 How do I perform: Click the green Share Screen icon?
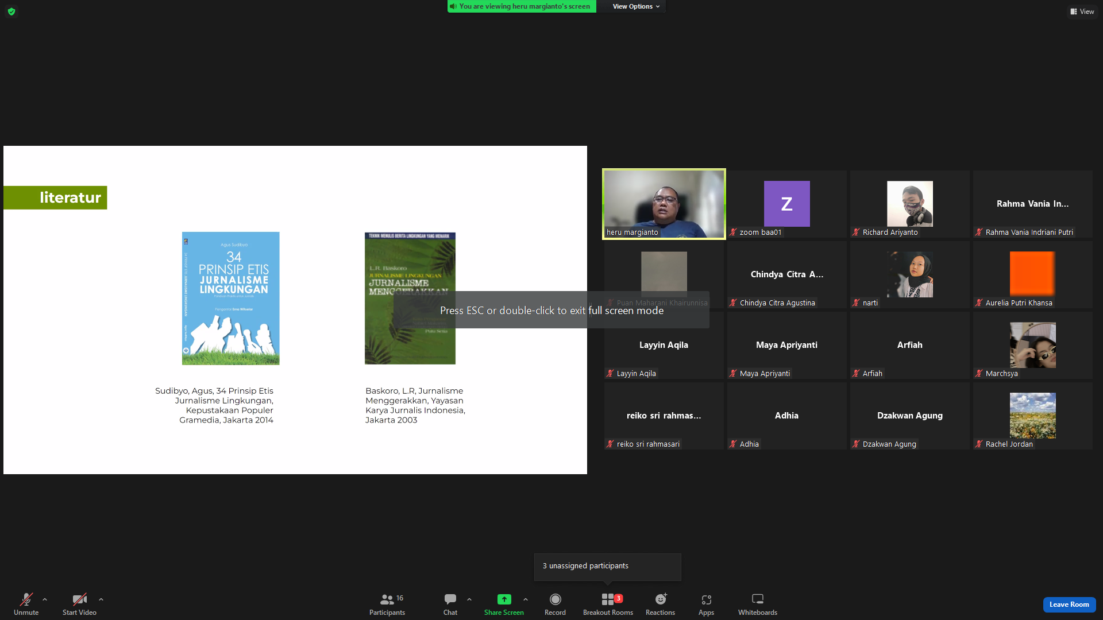504,599
